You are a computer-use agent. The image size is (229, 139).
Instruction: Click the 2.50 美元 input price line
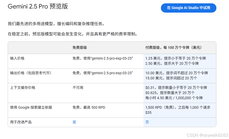[x=172, y=63]
